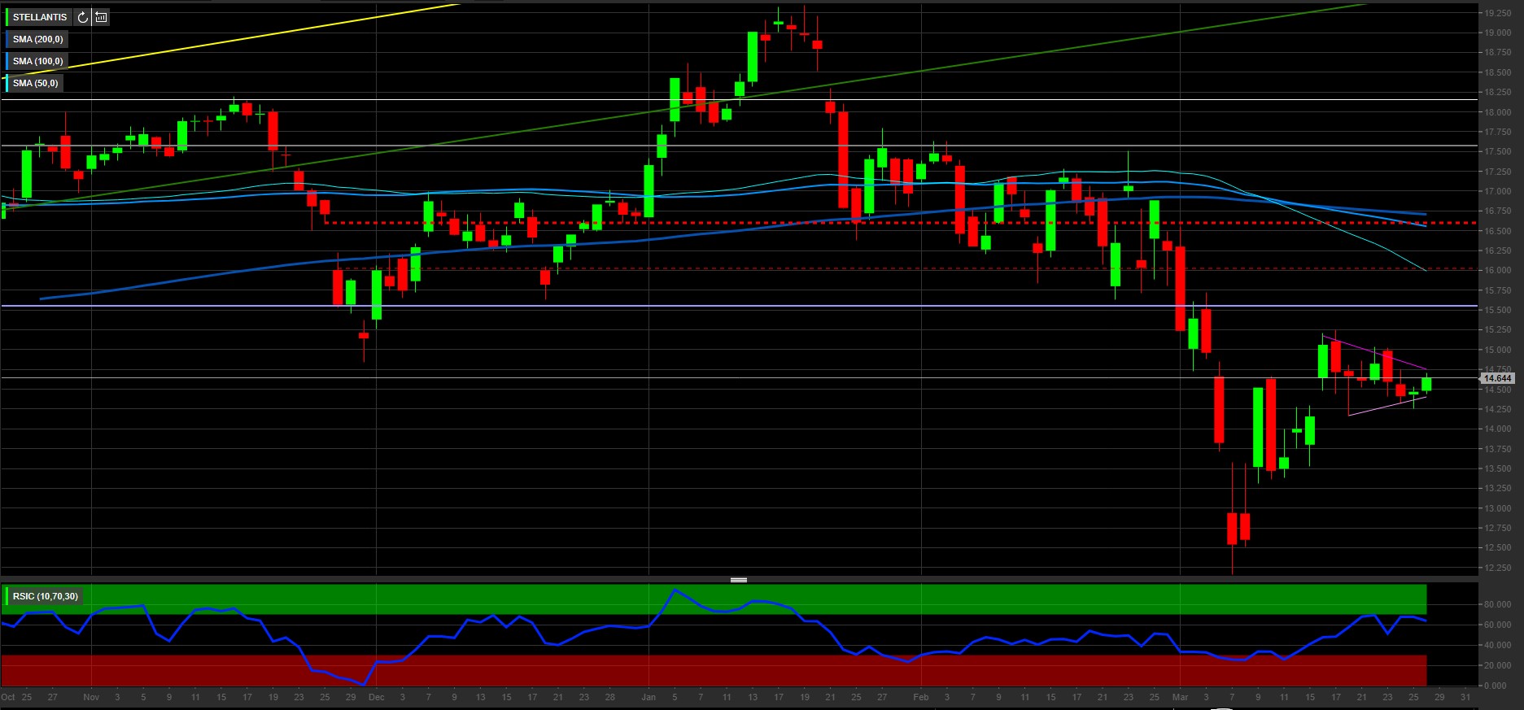The height and width of the screenshot is (710, 1524).
Task: Click the 18.000 price axis label
Action: (x=1498, y=112)
